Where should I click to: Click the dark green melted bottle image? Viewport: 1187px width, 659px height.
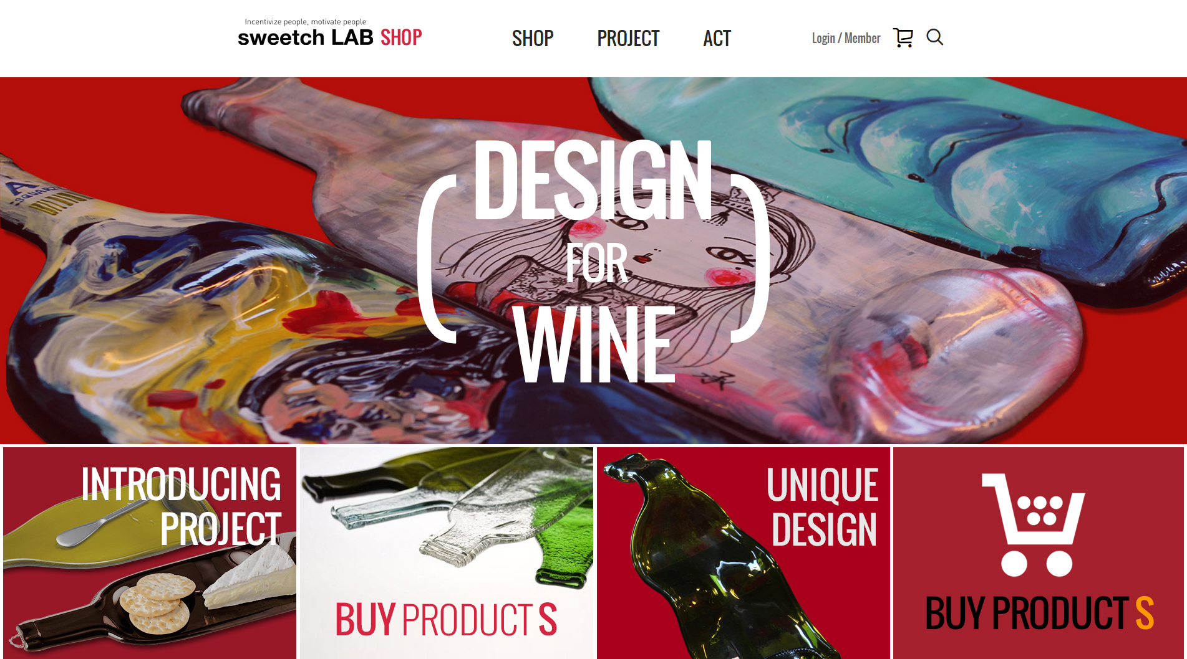(717, 561)
